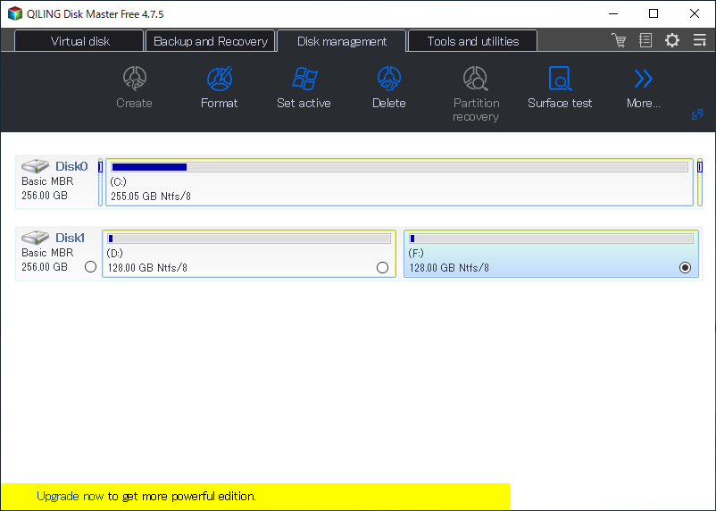Open settings via the gear icon
This screenshot has width=716, height=511.
(x=671, y=40)
